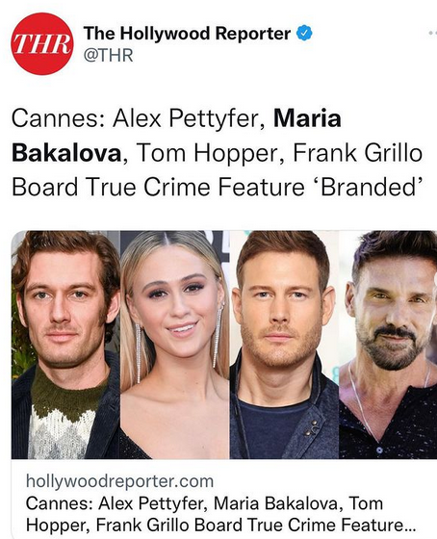Click the tweet headline text about 'Branded'
The width and height of the screenshot is (437, 539).
pyautogui.click(x=218, y=153)
